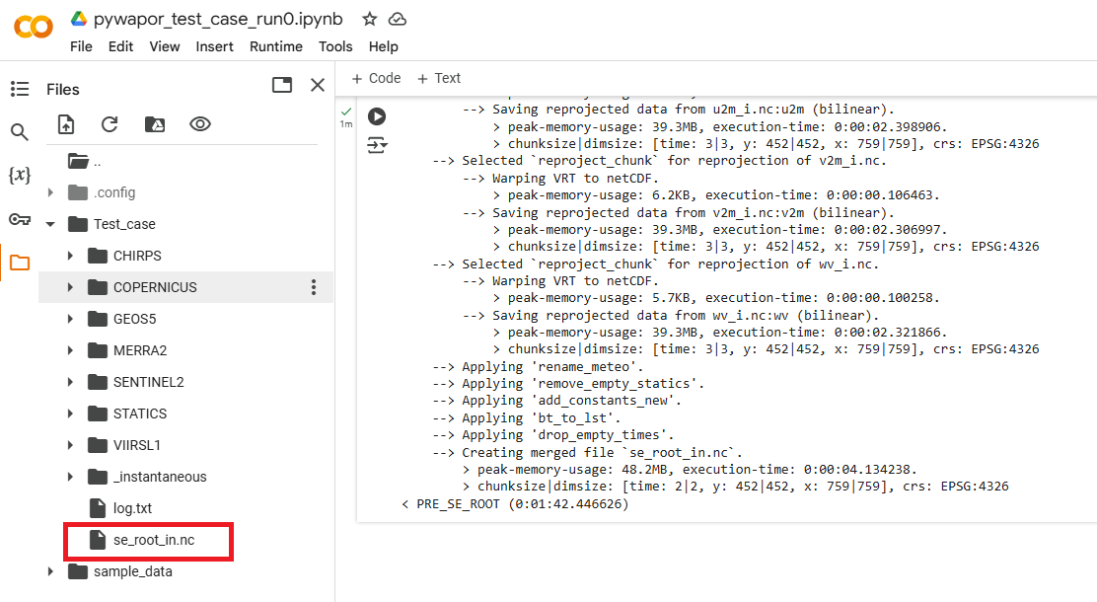Image resolution: width=1097 pixels, height=602 pixels.
Task: Open the Table of contents sidebar icon
Action: pyautogui.click(x=20, y=89)
